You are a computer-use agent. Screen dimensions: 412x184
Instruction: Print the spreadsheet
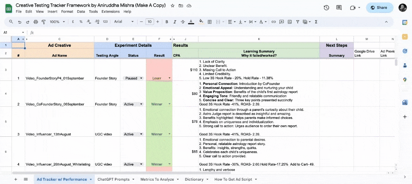(x=36, y=22)
